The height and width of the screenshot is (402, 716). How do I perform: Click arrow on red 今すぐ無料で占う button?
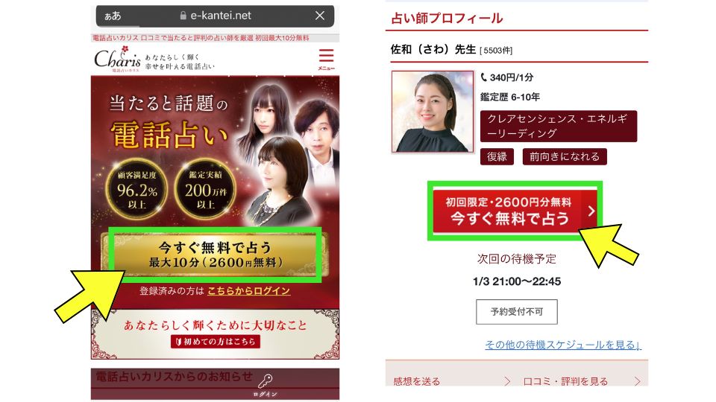click(591, 211)
